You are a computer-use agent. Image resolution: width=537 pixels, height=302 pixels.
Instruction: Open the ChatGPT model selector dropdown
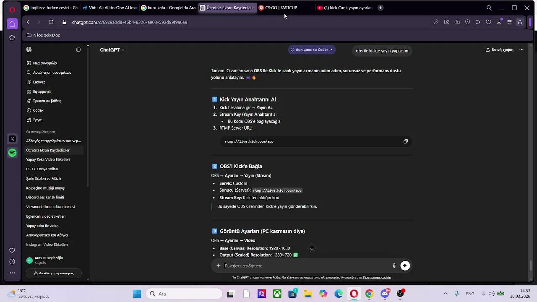[x=112, y=49]
